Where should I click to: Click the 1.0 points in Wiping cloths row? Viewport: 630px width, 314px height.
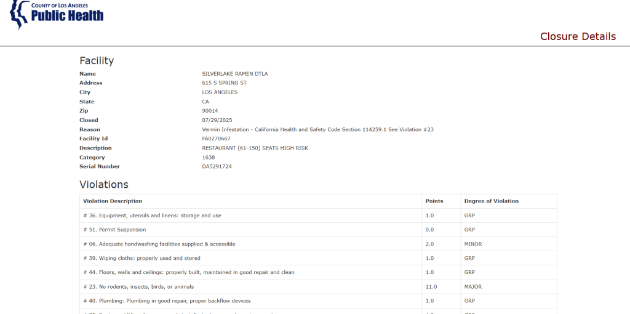[429, 258]
